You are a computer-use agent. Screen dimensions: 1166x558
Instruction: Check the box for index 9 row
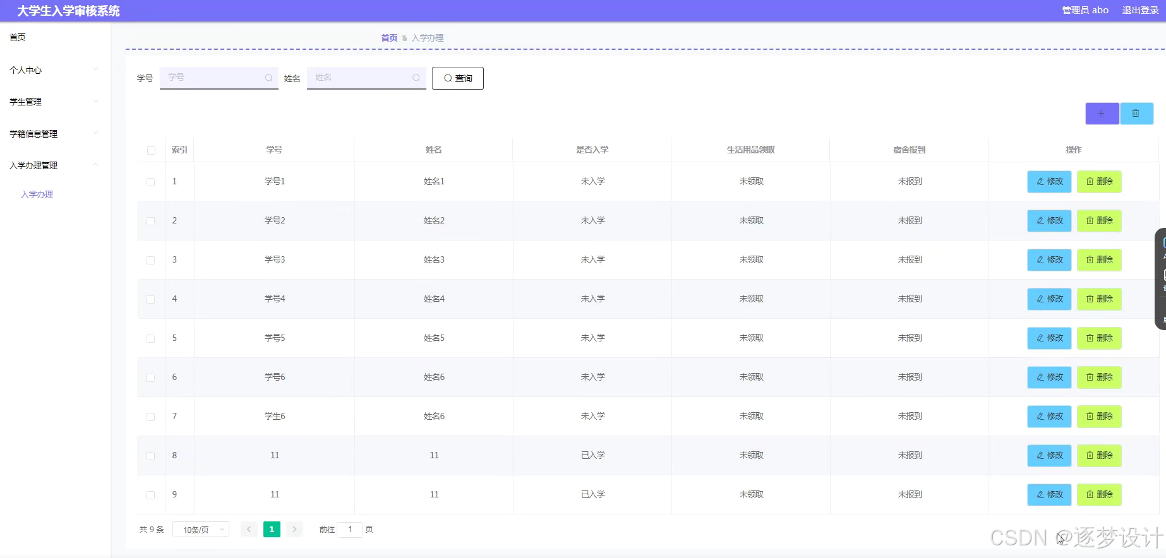point(151,495)
